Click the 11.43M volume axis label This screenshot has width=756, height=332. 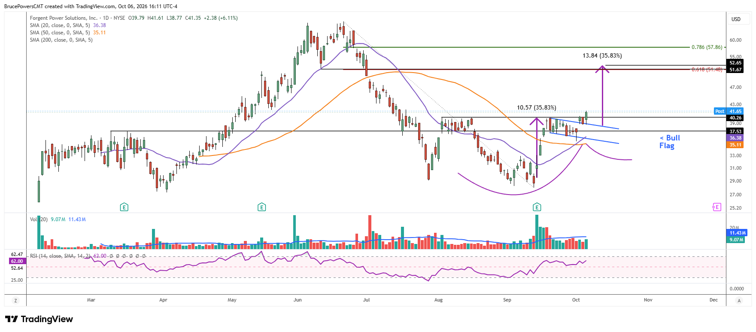[x=738, y=233]
